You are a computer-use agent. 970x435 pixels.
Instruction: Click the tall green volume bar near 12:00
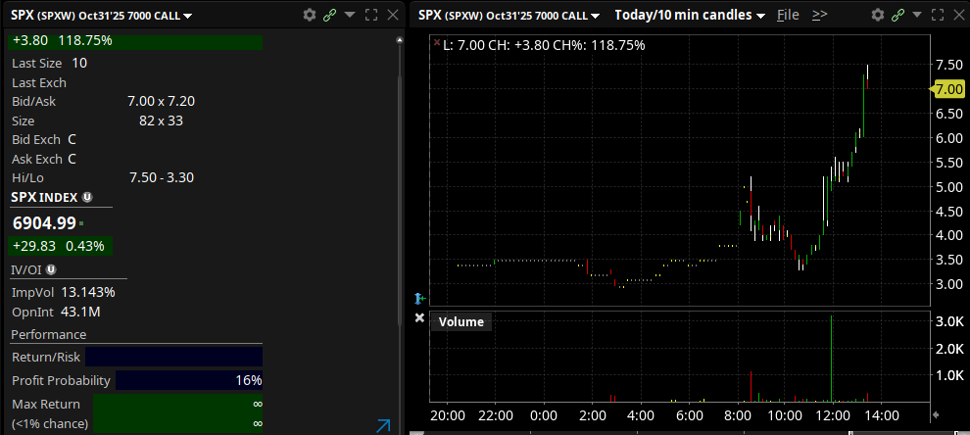(x=832, y=359)
